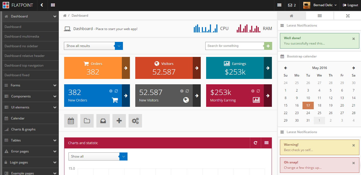
Task: Click the Logout link
Action: point(351,5)
